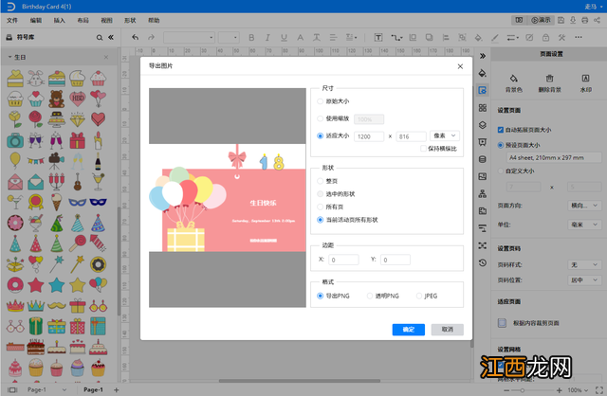Click the share icon in top bar
The image size is (607, 396).
pyautogui.click(x=598, y=20)
